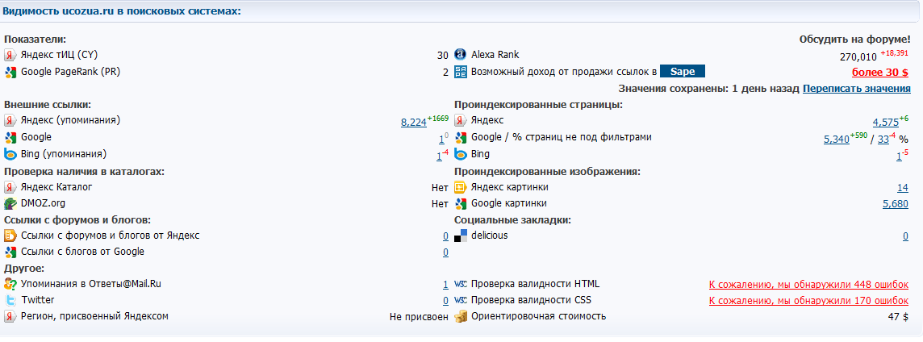Click the Twitter bird icon
The image size is (923, 342).
click(x=10, y=300)
